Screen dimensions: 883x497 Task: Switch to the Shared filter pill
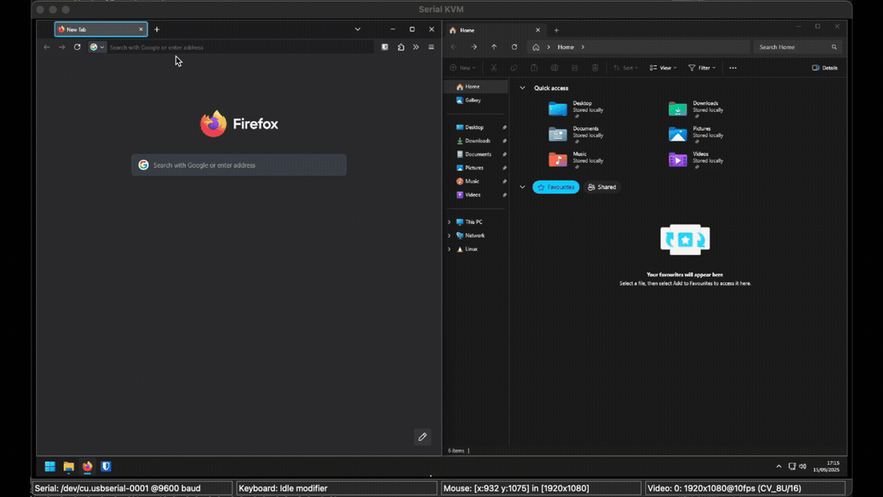(602, 187)
